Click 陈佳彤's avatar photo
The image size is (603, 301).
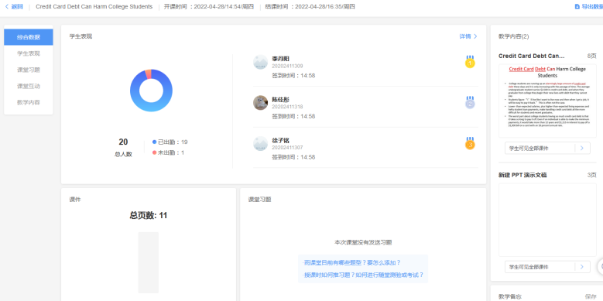(260, 103)
